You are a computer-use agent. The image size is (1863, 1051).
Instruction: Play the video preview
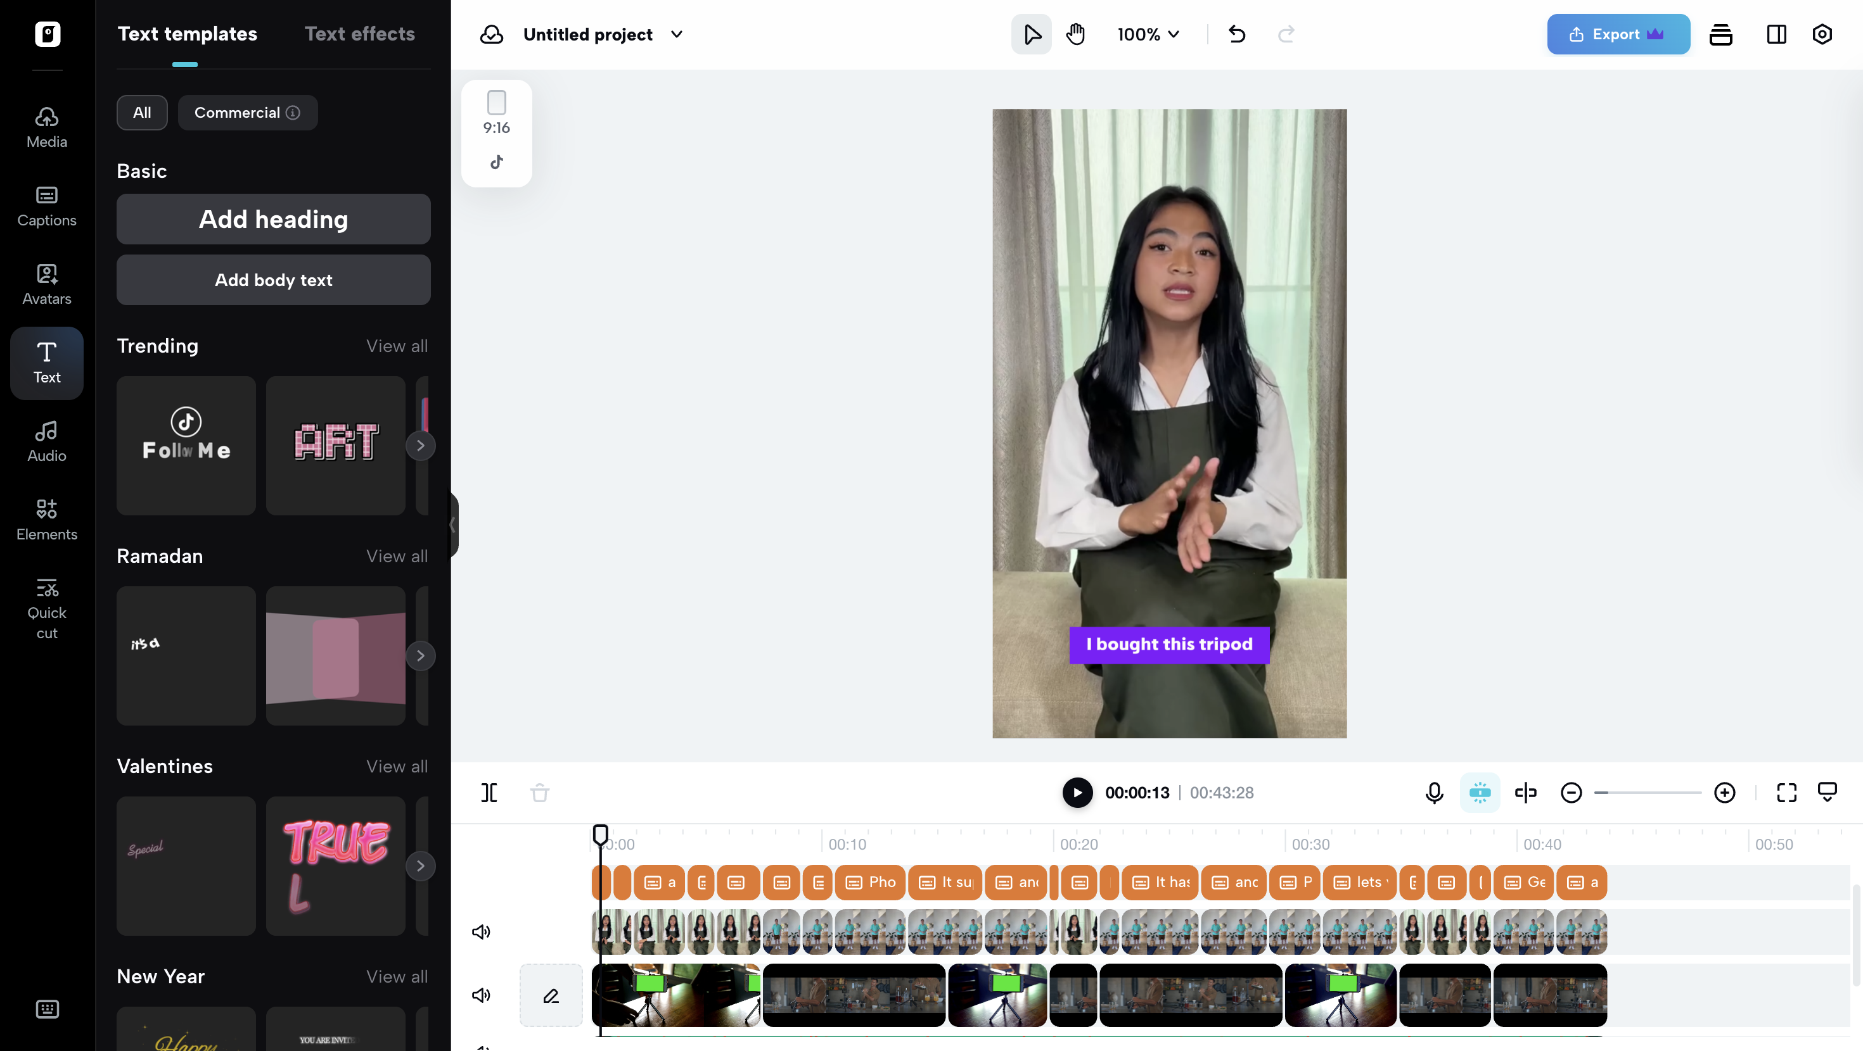coord(1077,793)
